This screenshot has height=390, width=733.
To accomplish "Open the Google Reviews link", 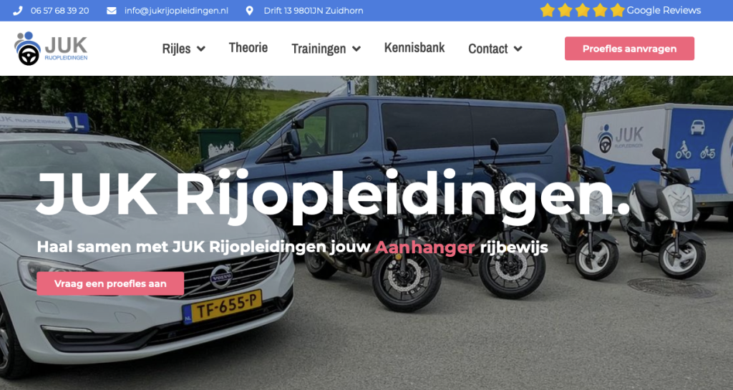I will pyautogui.click(x=664, y=10).
